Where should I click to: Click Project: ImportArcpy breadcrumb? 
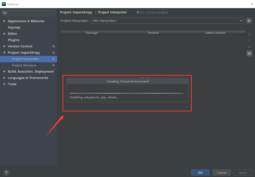(76, 12)
